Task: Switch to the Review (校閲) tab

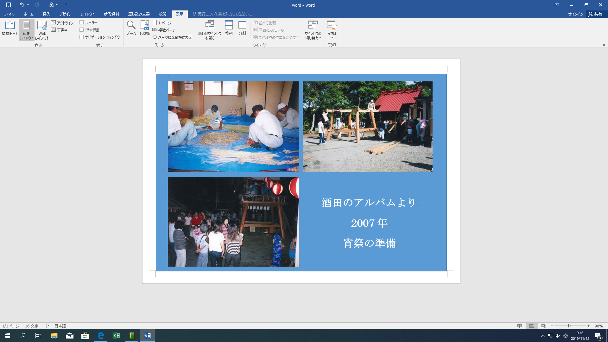Action: tap(163, 14)
